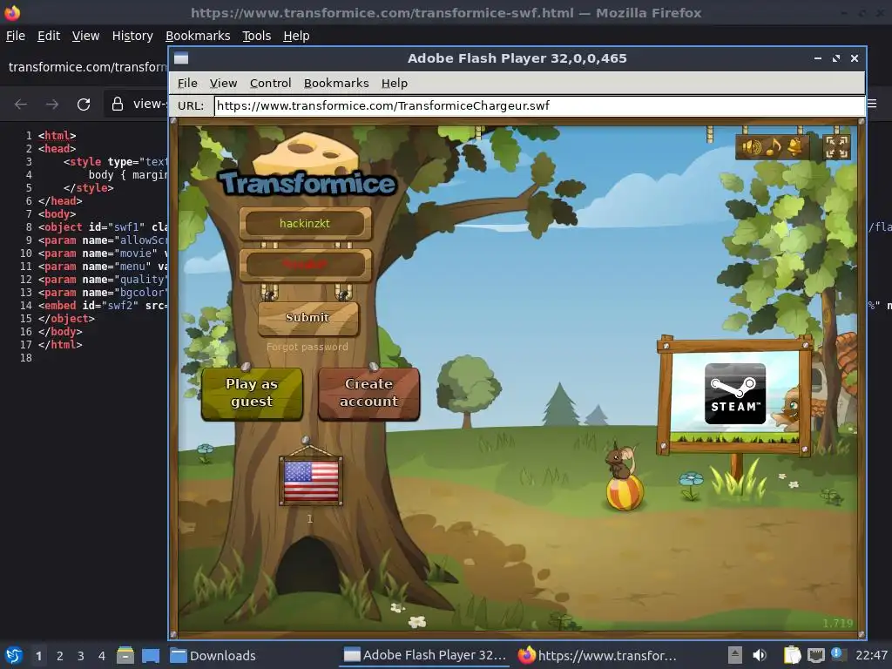Open Flash Player Bookmarks menu
The height and width of the screenshot is (669, 892).
336,83
